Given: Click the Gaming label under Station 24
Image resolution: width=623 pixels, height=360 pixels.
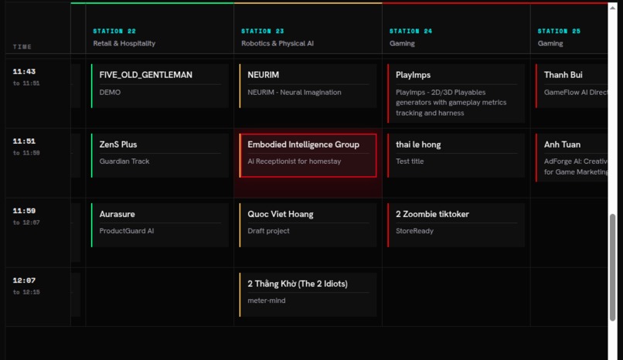Looking at the screenshot, I should tap(402, 43).
